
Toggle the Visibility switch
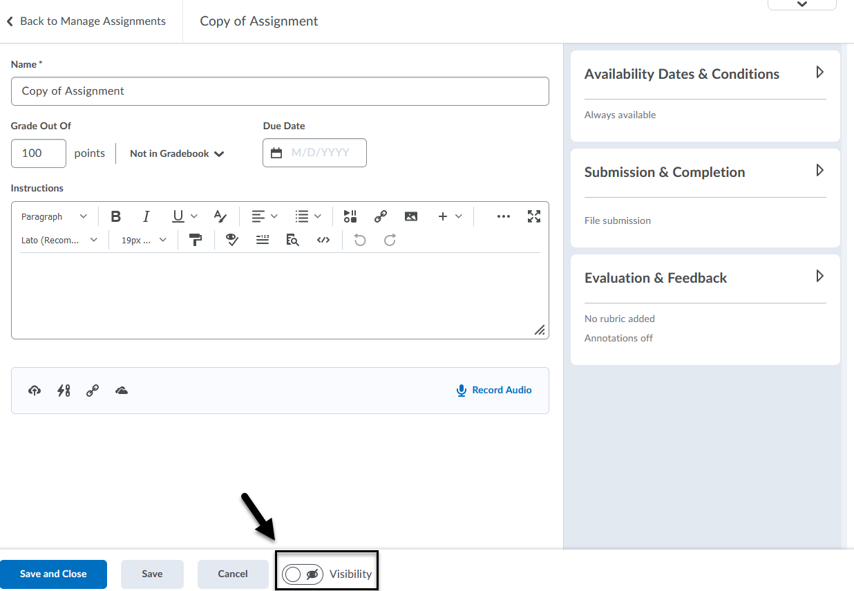(x=303, y=574)
